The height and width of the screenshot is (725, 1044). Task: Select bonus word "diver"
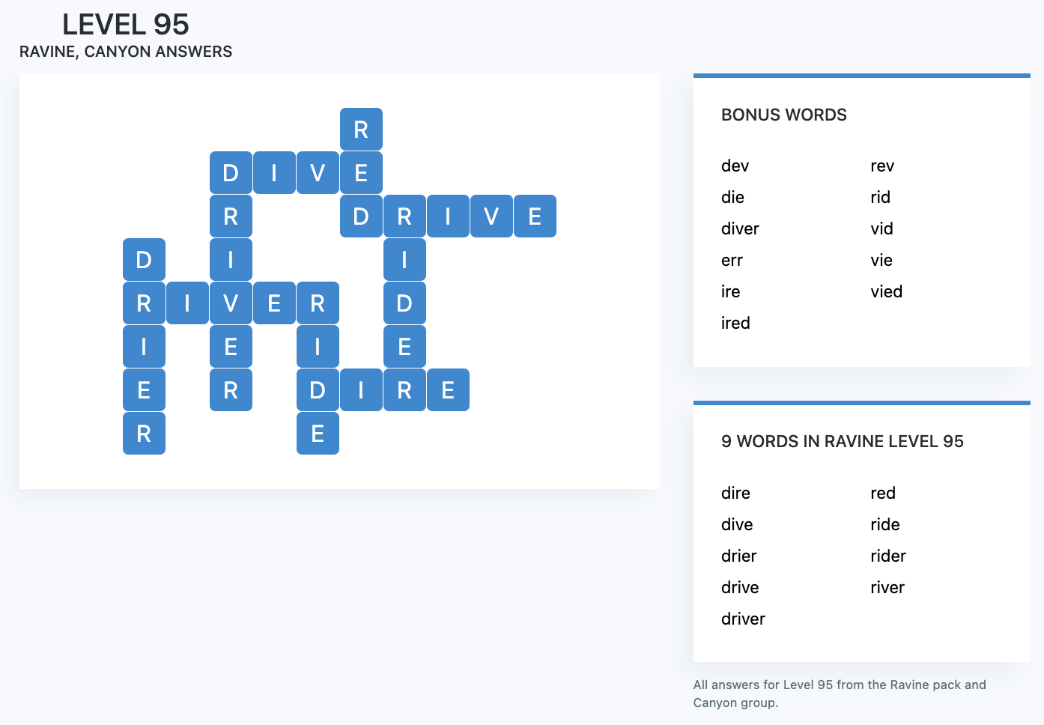coord(740,229)
